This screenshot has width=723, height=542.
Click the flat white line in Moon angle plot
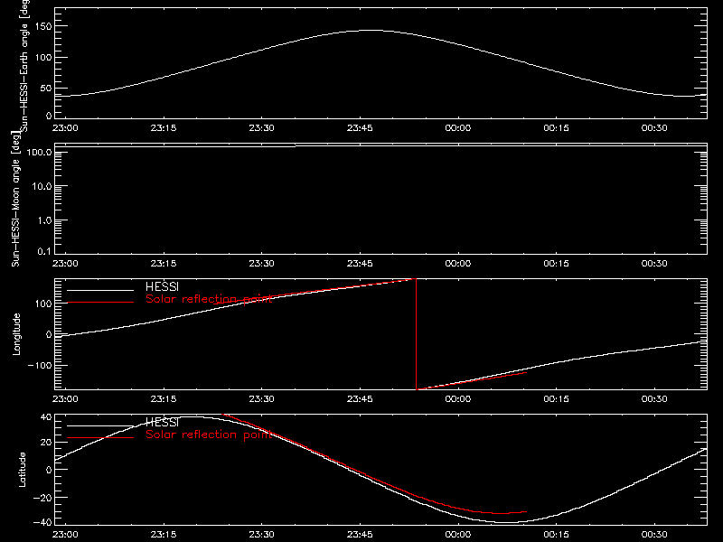click(380, 145)
